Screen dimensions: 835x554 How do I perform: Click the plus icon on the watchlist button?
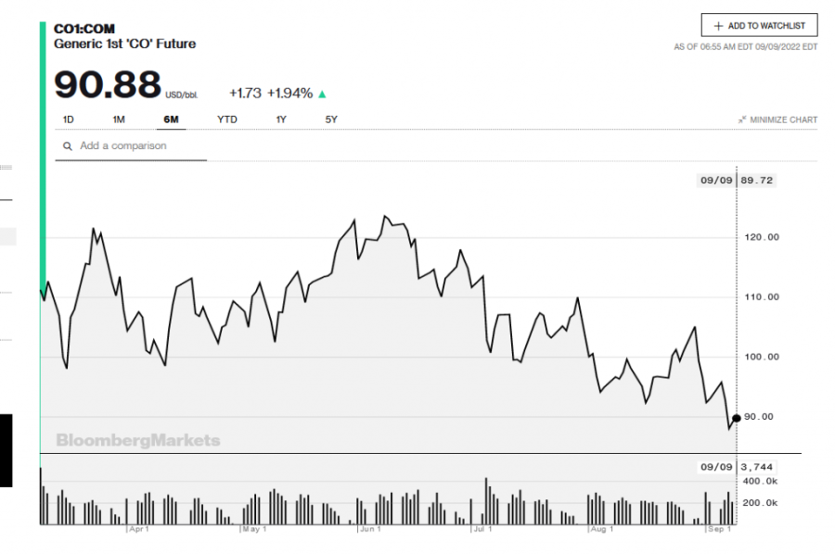718,26
